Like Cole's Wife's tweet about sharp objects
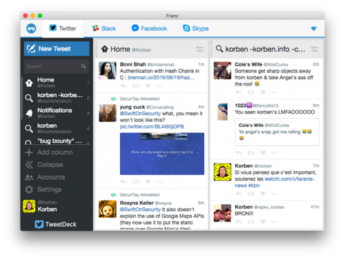The image size is (345, 260). pos(263,92)
